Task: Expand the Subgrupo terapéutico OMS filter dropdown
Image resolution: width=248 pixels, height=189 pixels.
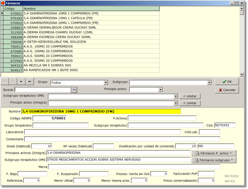Action: click(x=176, y=96)
